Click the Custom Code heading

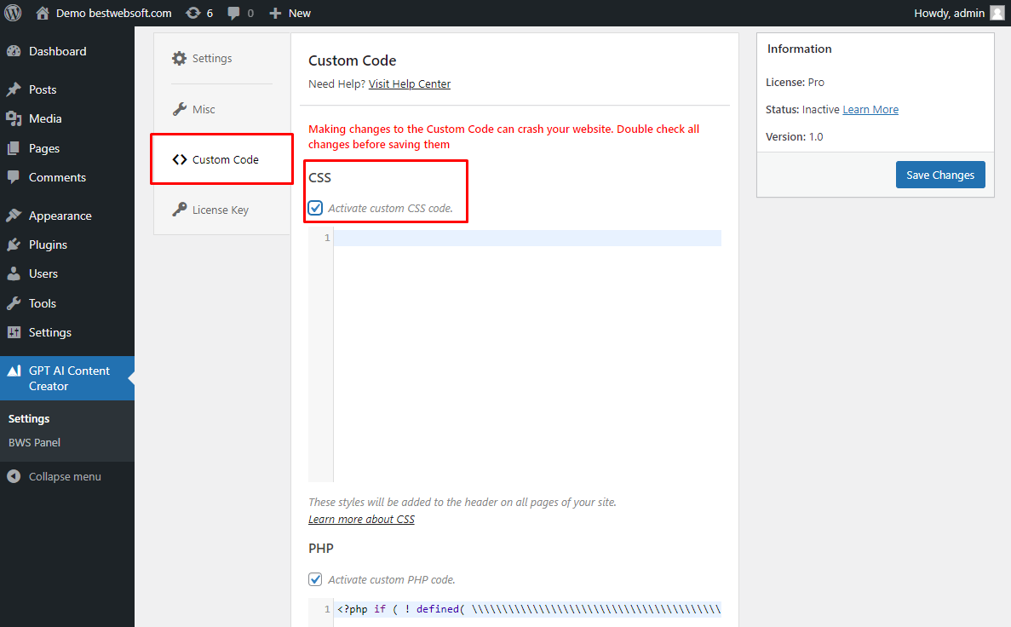[352, 60]
